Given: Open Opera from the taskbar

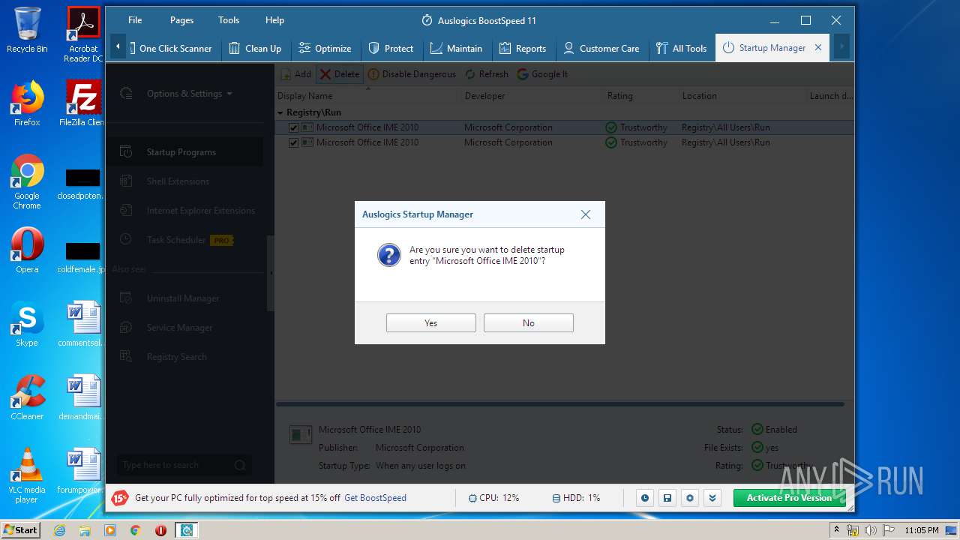Looking at the screenshot, I should coord(160,530).
